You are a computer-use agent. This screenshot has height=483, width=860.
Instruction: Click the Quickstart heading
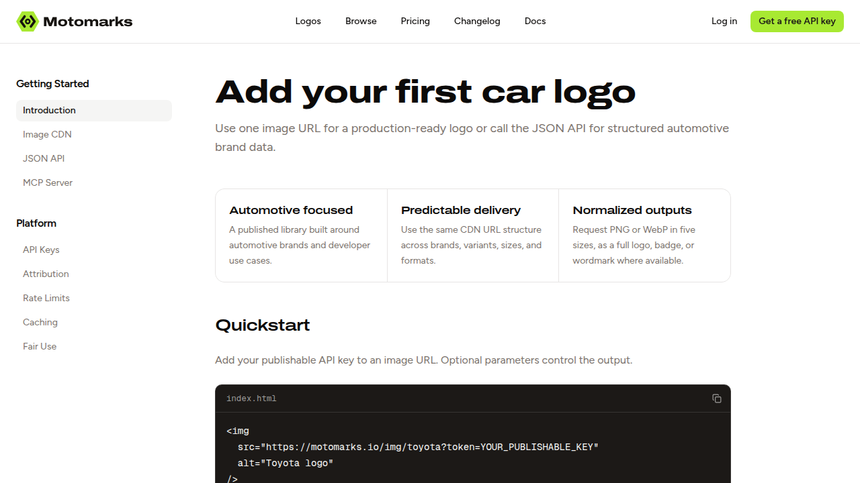click(x=263, y=325)
